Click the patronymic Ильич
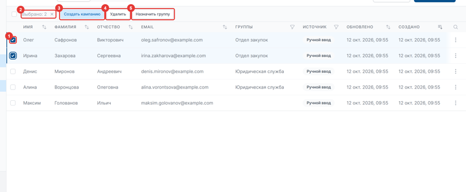This screenshot has height=192, width=466. [x=104, y=103]
